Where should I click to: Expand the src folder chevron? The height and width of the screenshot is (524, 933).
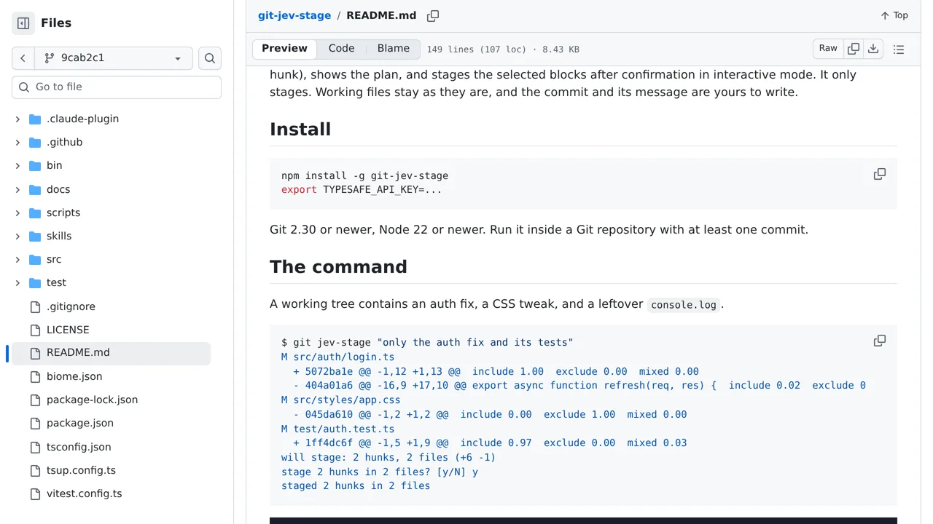(17, 260)
